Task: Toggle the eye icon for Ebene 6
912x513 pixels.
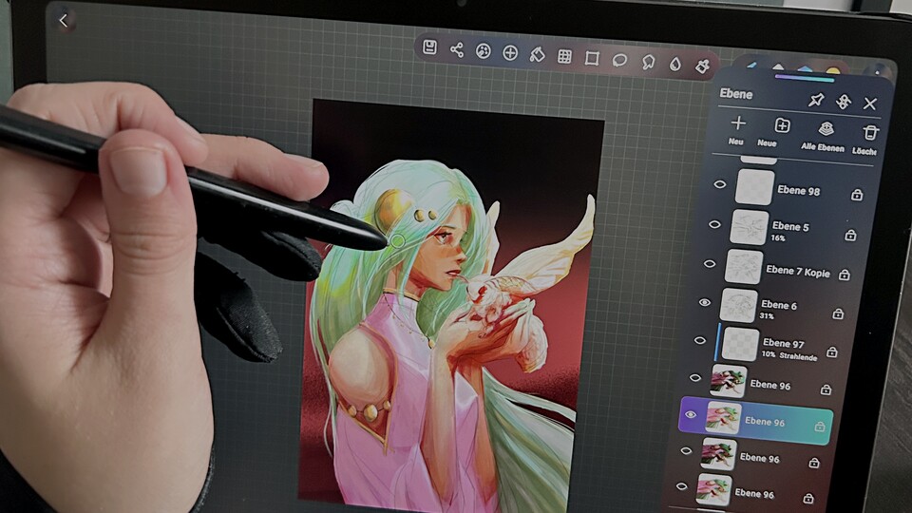Action: [704, 302]
